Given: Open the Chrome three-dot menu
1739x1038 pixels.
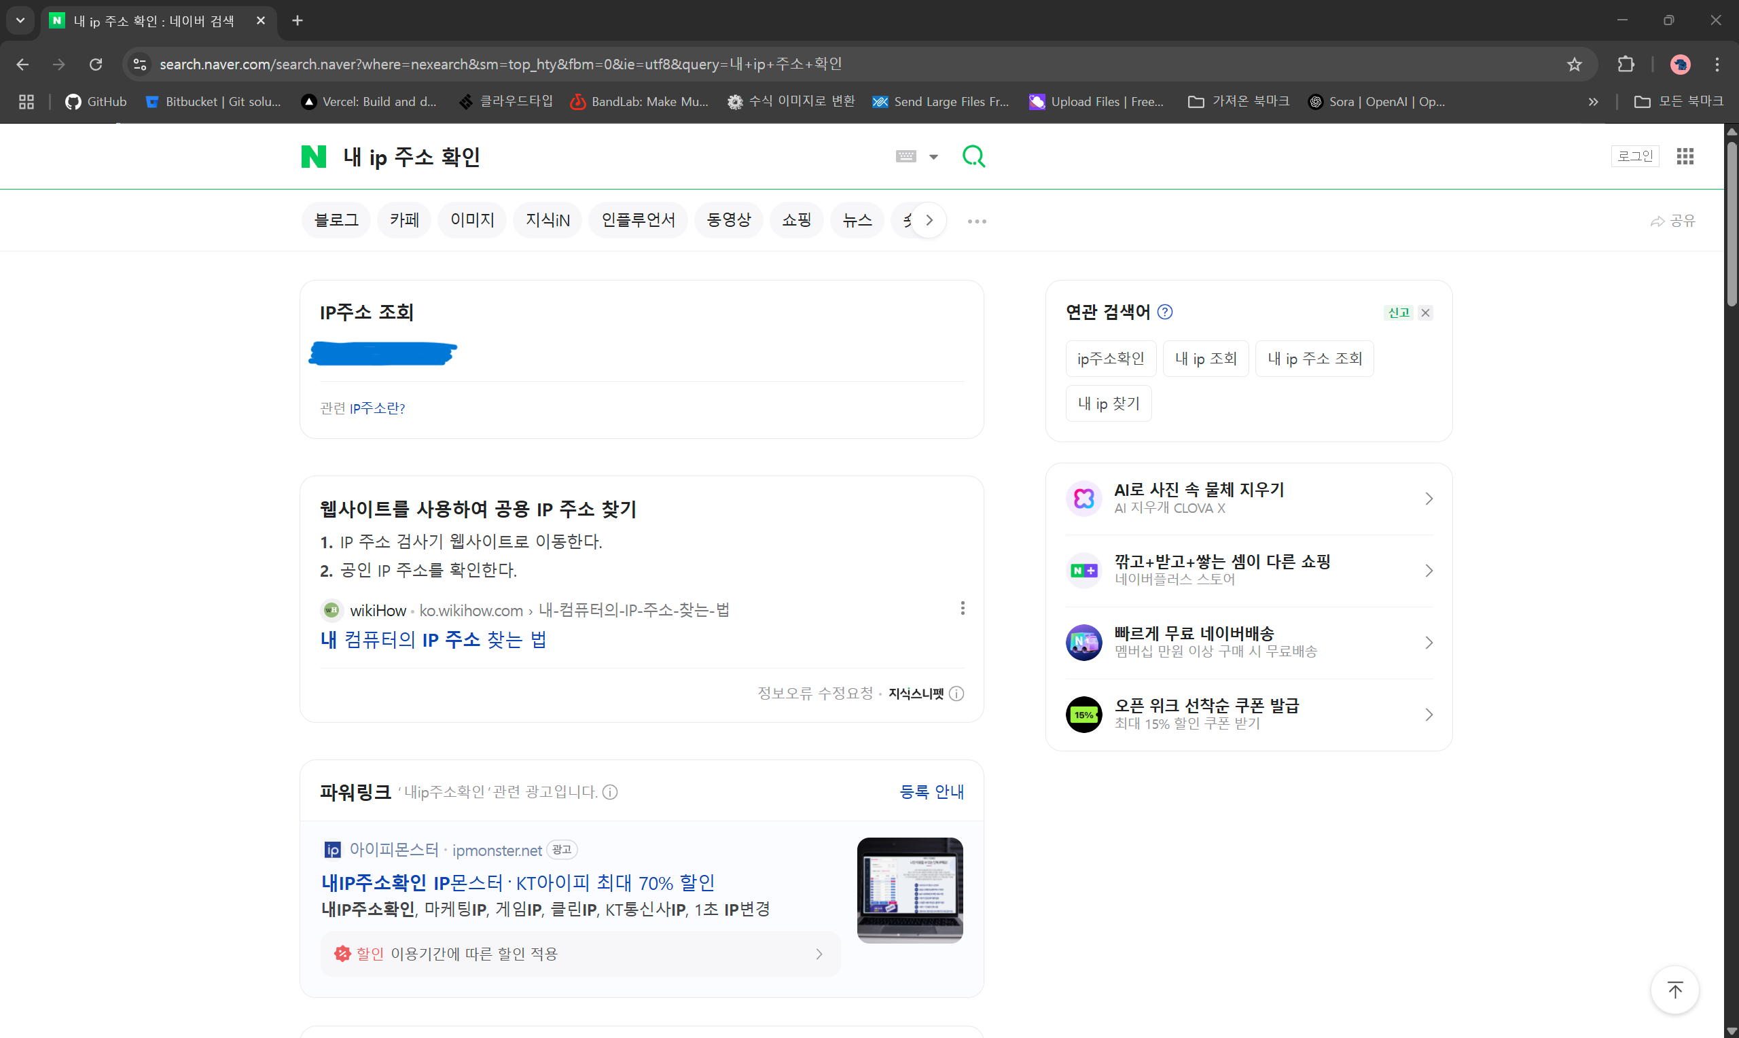Looking at the screenshot, I should click(x=1717, y=65).
